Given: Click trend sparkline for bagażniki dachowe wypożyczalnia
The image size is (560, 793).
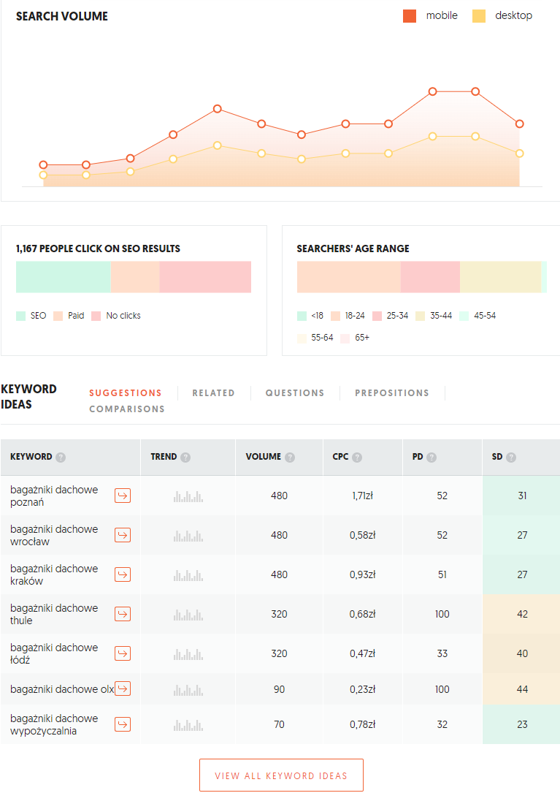Looking at the screenshot, I should [x=188, y=725].
